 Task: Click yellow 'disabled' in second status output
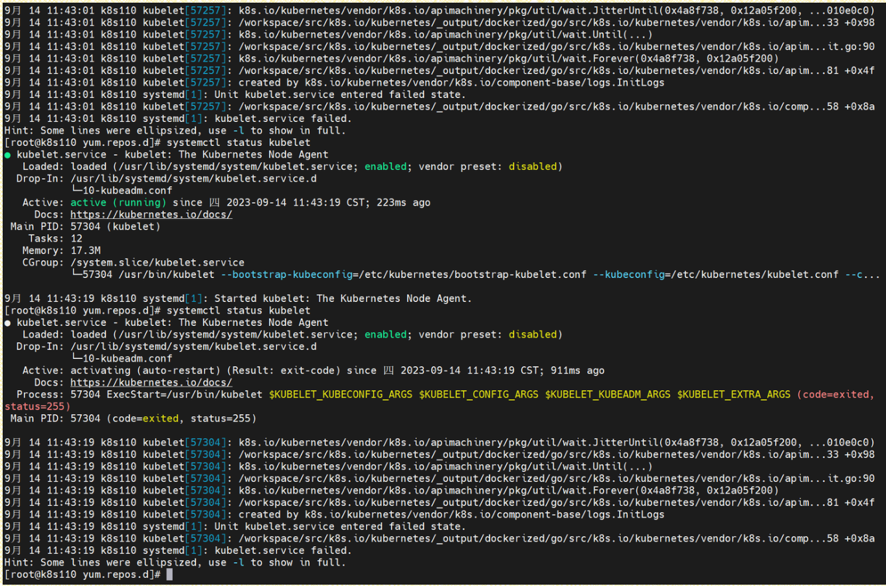[533, 334]
